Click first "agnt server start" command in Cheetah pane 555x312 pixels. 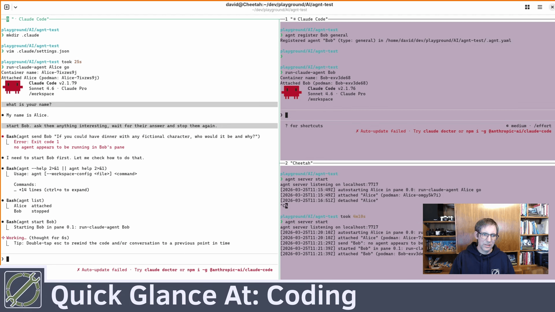306,179
